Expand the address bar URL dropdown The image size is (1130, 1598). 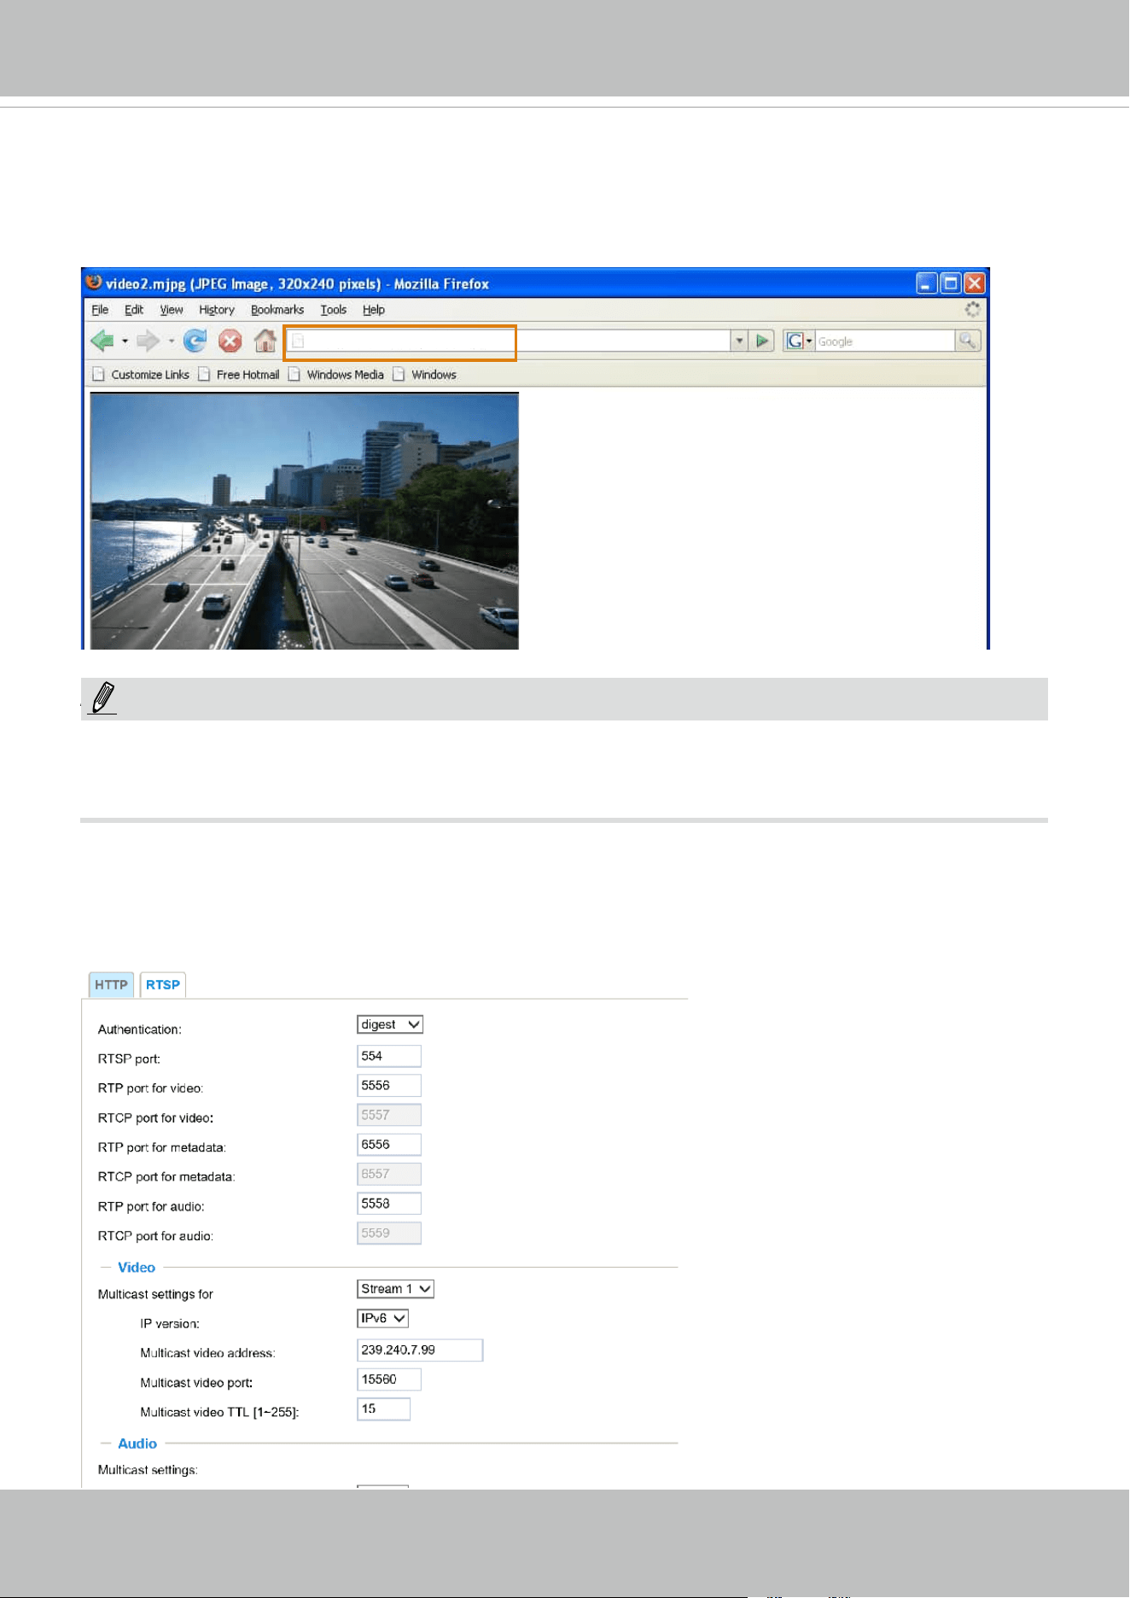pos(739,341)
